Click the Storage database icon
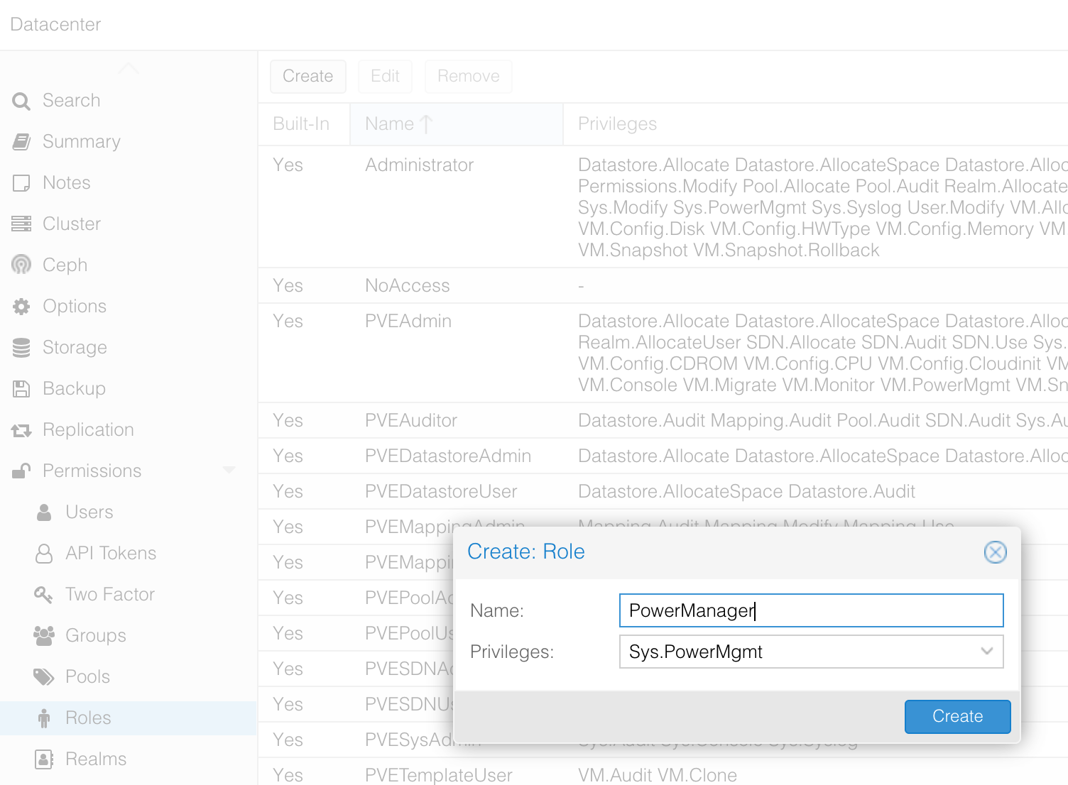 tap(21, 348)
